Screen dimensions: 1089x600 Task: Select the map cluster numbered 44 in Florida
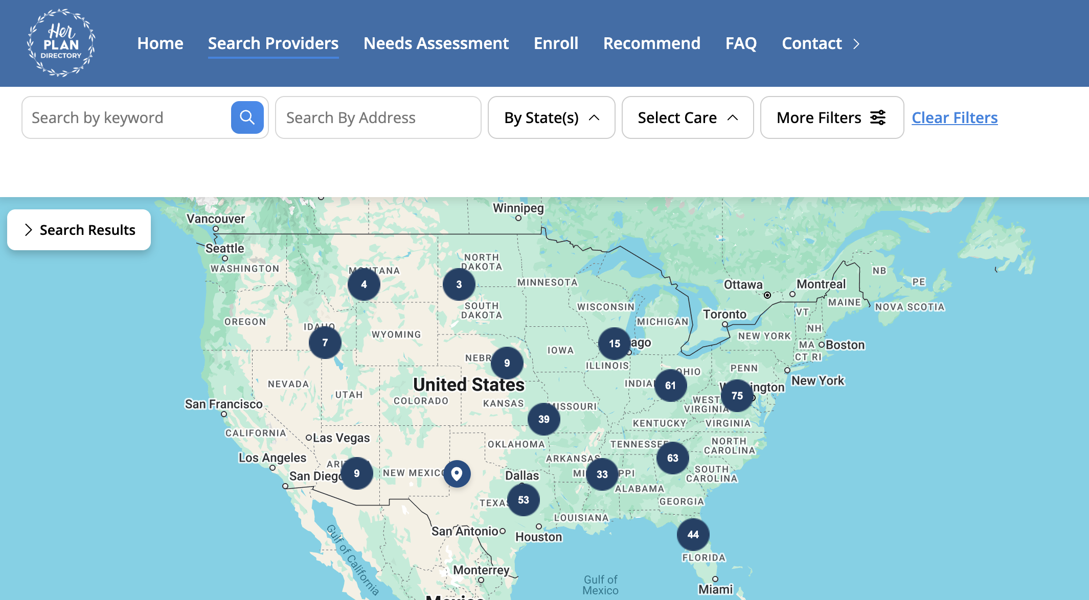[693, 535]
